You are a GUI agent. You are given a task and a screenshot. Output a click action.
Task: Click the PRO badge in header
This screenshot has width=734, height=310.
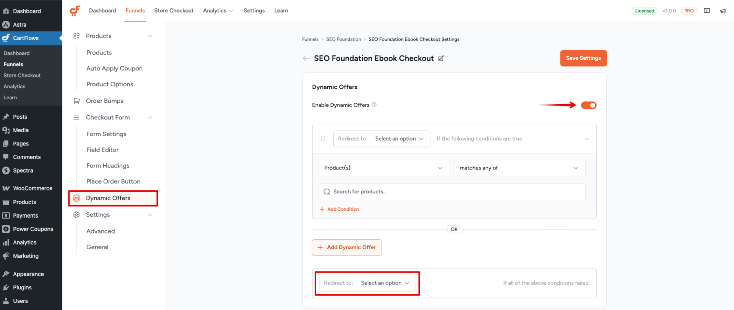(x=689, y=11)
